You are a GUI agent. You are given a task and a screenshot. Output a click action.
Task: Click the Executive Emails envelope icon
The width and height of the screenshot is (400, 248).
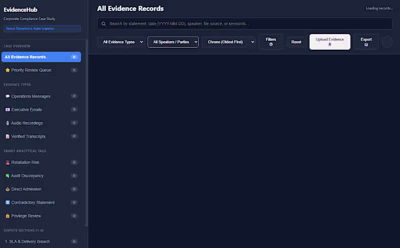7,110
